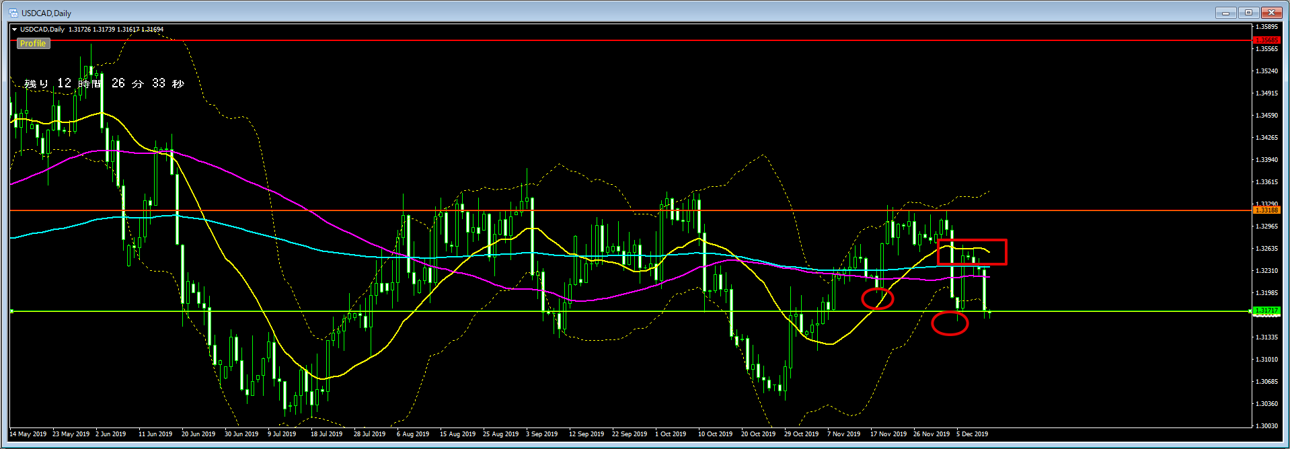1290x449 pixels.
Task: Click the 26 Nov 2019 date label
Action: click(932, 434)
